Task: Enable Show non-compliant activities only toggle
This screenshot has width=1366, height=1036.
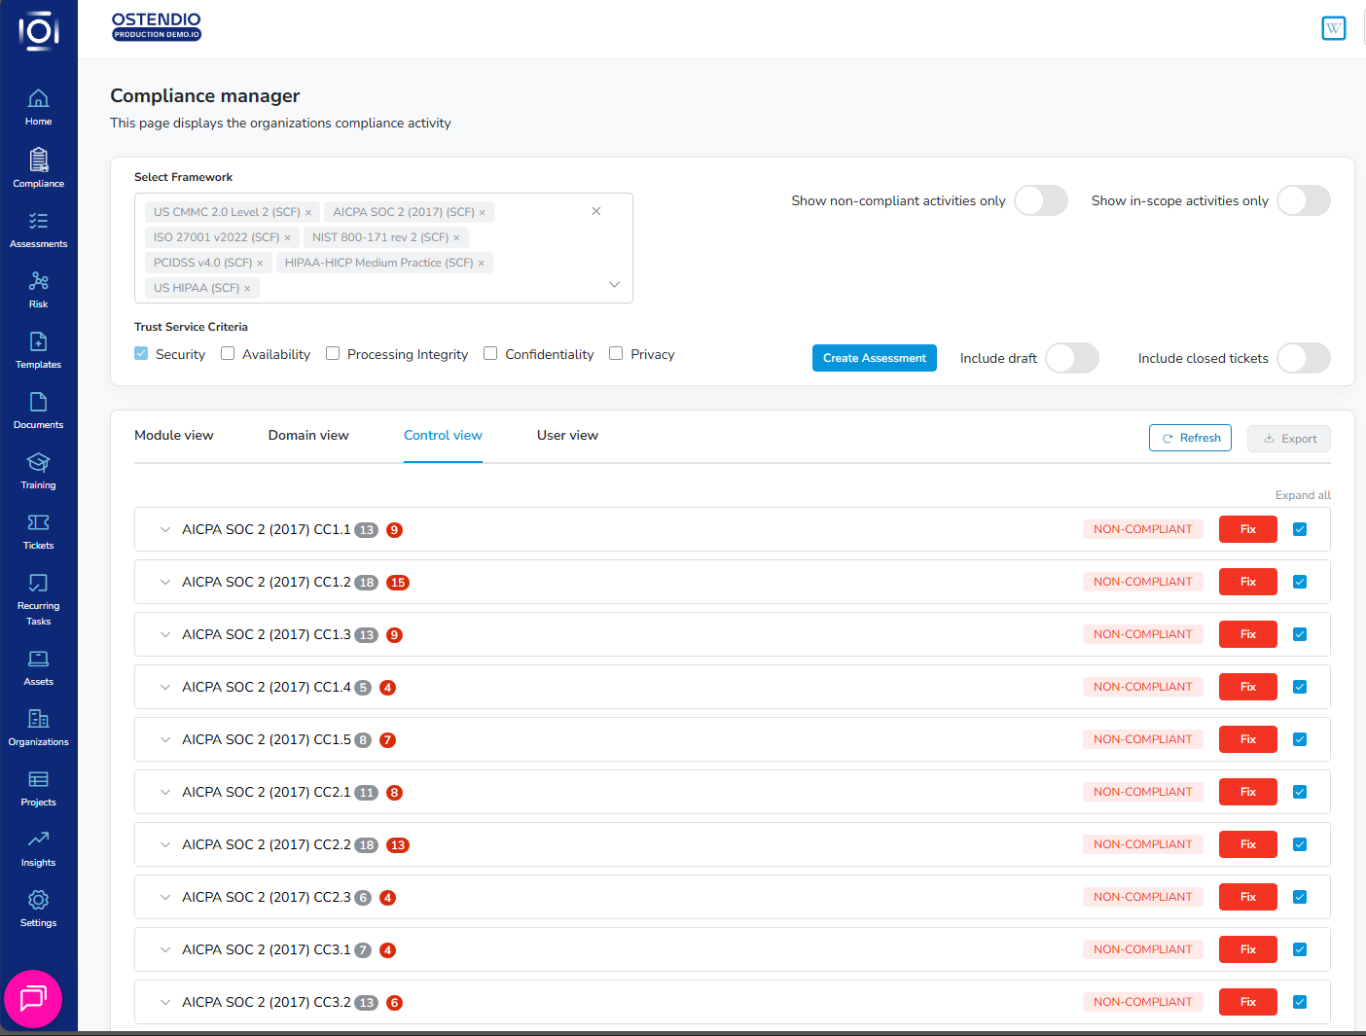Action: coord(1040,200)
